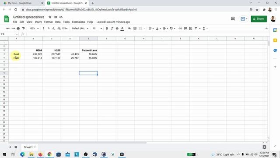Screen dimensions: 280x158
Task: Open horizontal align options
Action: tap(151, 29)
